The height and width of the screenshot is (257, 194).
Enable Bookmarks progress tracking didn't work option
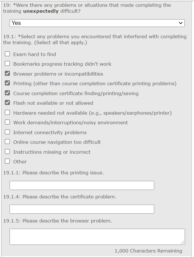pos(7,64)
